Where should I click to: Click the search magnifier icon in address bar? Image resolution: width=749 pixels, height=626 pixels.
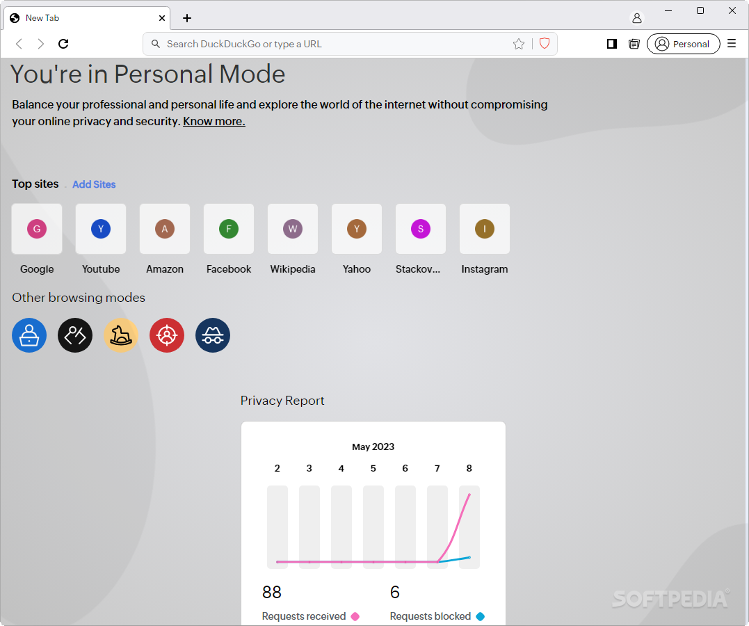pyautogui.click(x=156, y=44)
